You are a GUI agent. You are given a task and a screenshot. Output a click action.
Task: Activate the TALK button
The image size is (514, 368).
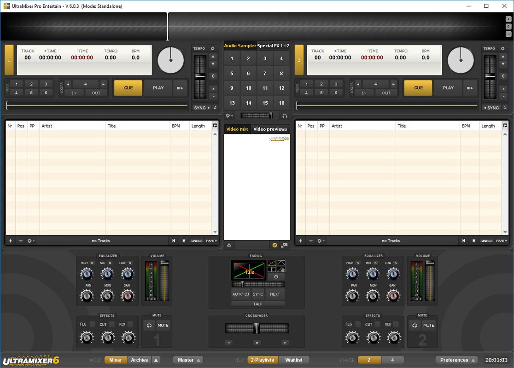coord(258,304)
